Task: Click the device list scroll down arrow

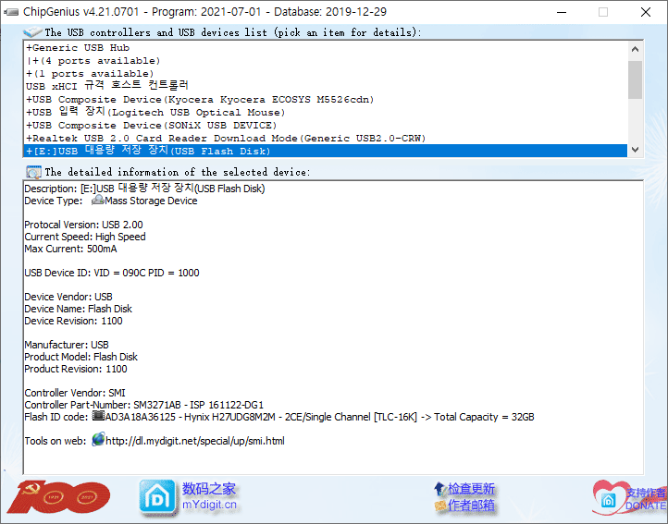Action: point(635,150)
